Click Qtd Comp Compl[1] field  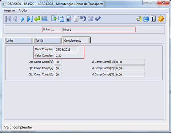[58, 62]
